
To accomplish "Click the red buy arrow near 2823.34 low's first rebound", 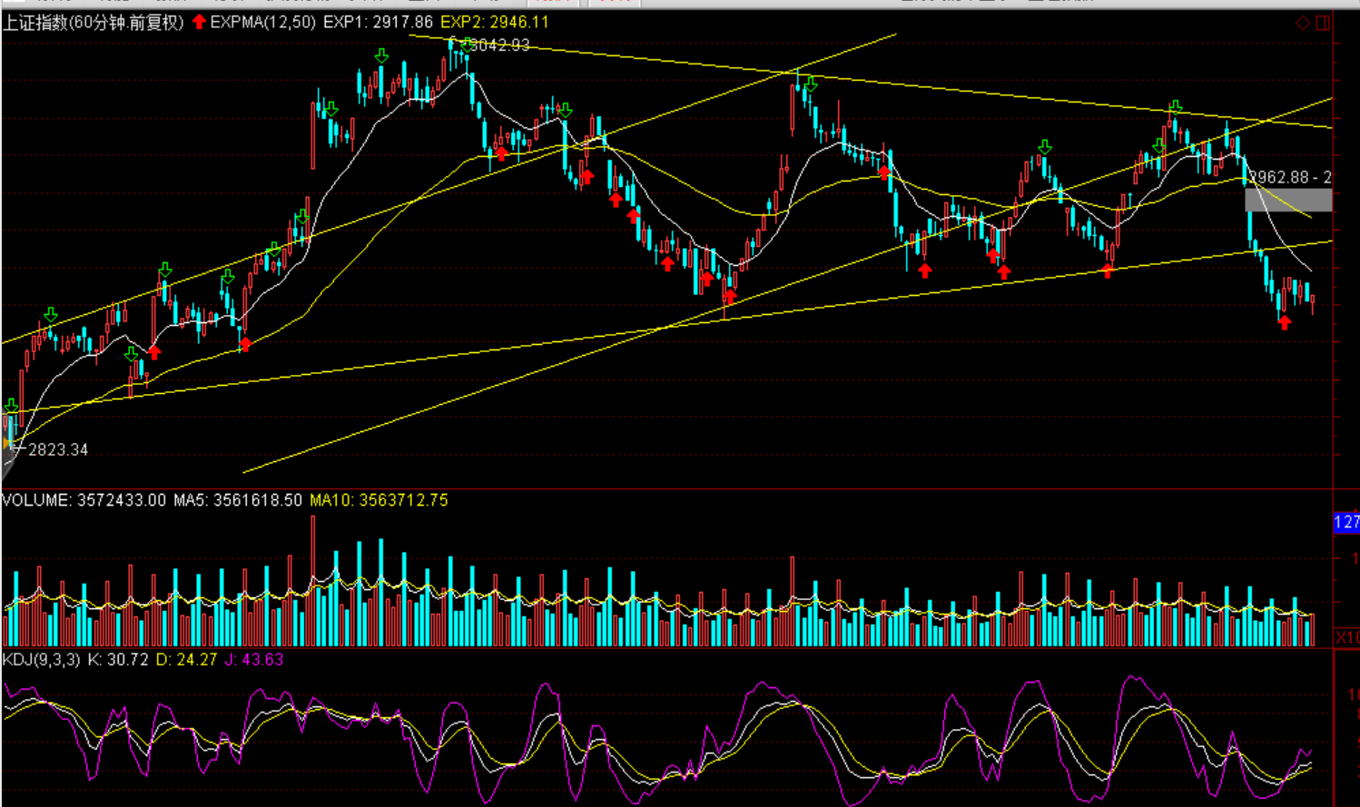I will tap(154, 351).
